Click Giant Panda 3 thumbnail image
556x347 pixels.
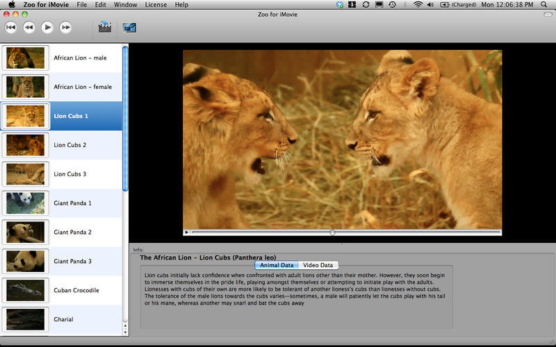(x=26, y=261)
